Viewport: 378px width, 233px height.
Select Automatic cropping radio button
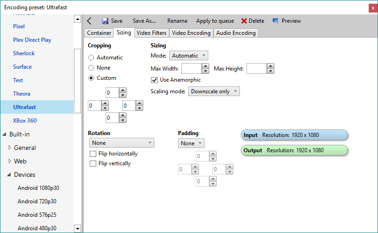[92, 58]
